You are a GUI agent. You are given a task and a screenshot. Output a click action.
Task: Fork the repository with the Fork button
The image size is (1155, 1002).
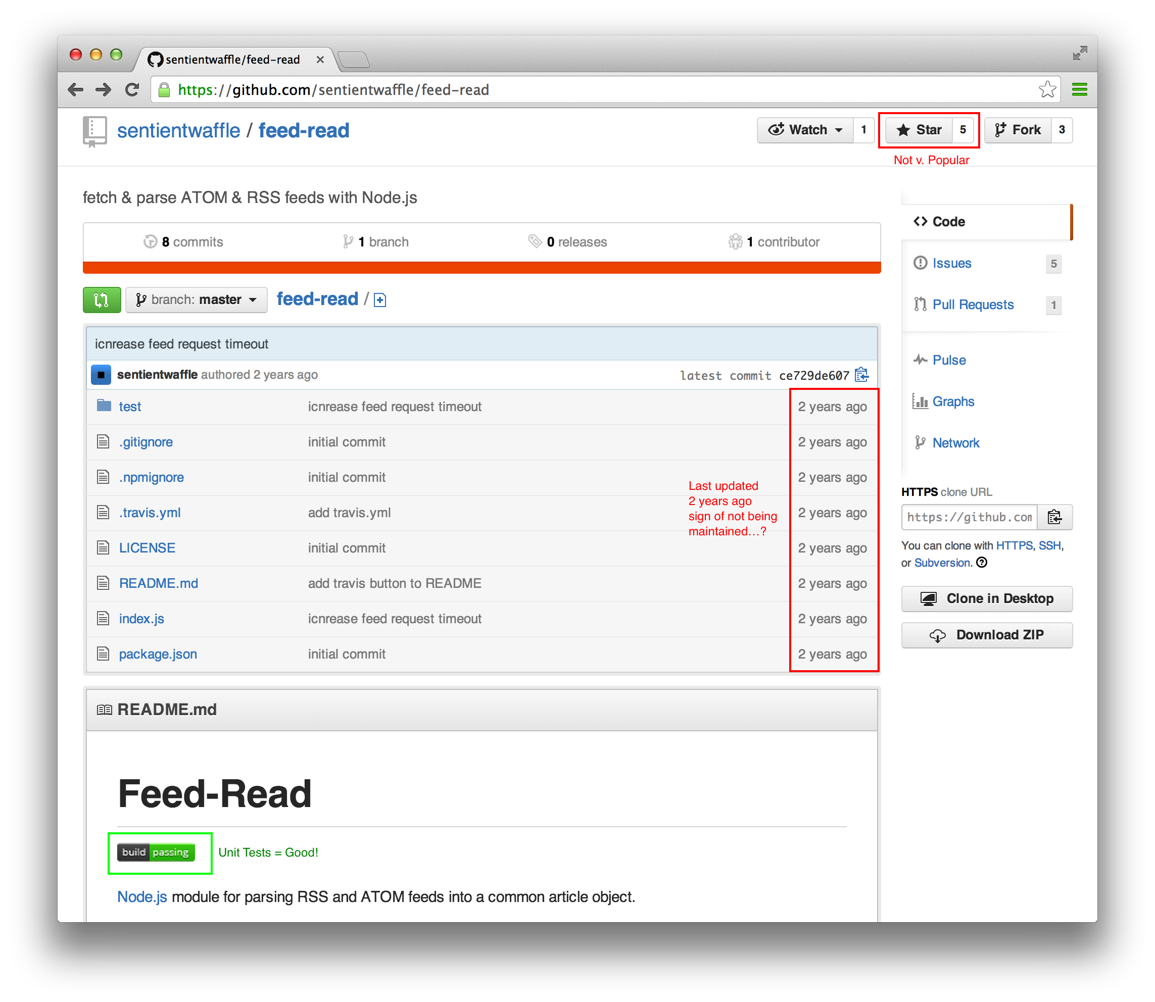click(1018, 130)
